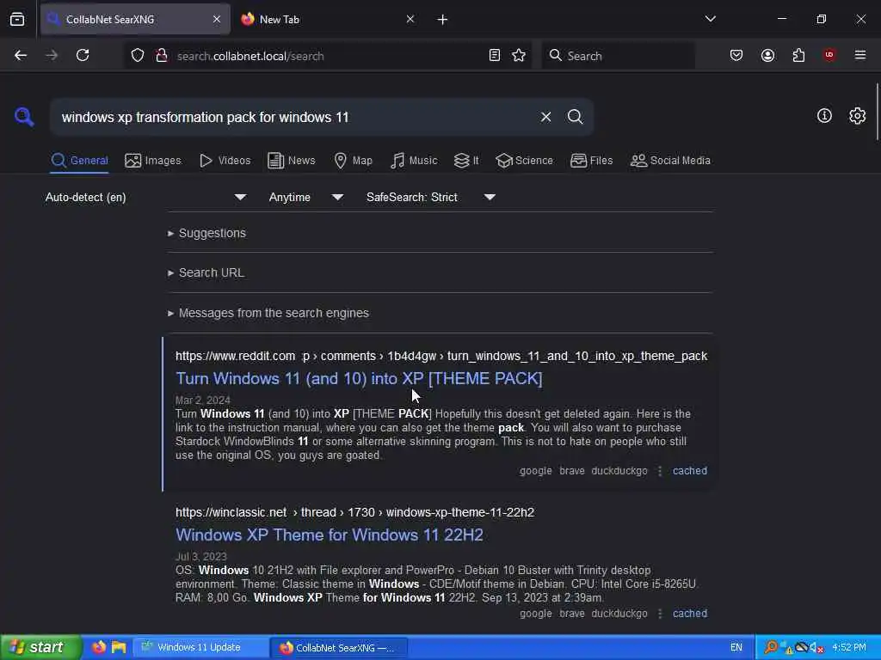Switch to Windows 11 Update taskbar window
This screenshot has height=660, width=881.
201,648
